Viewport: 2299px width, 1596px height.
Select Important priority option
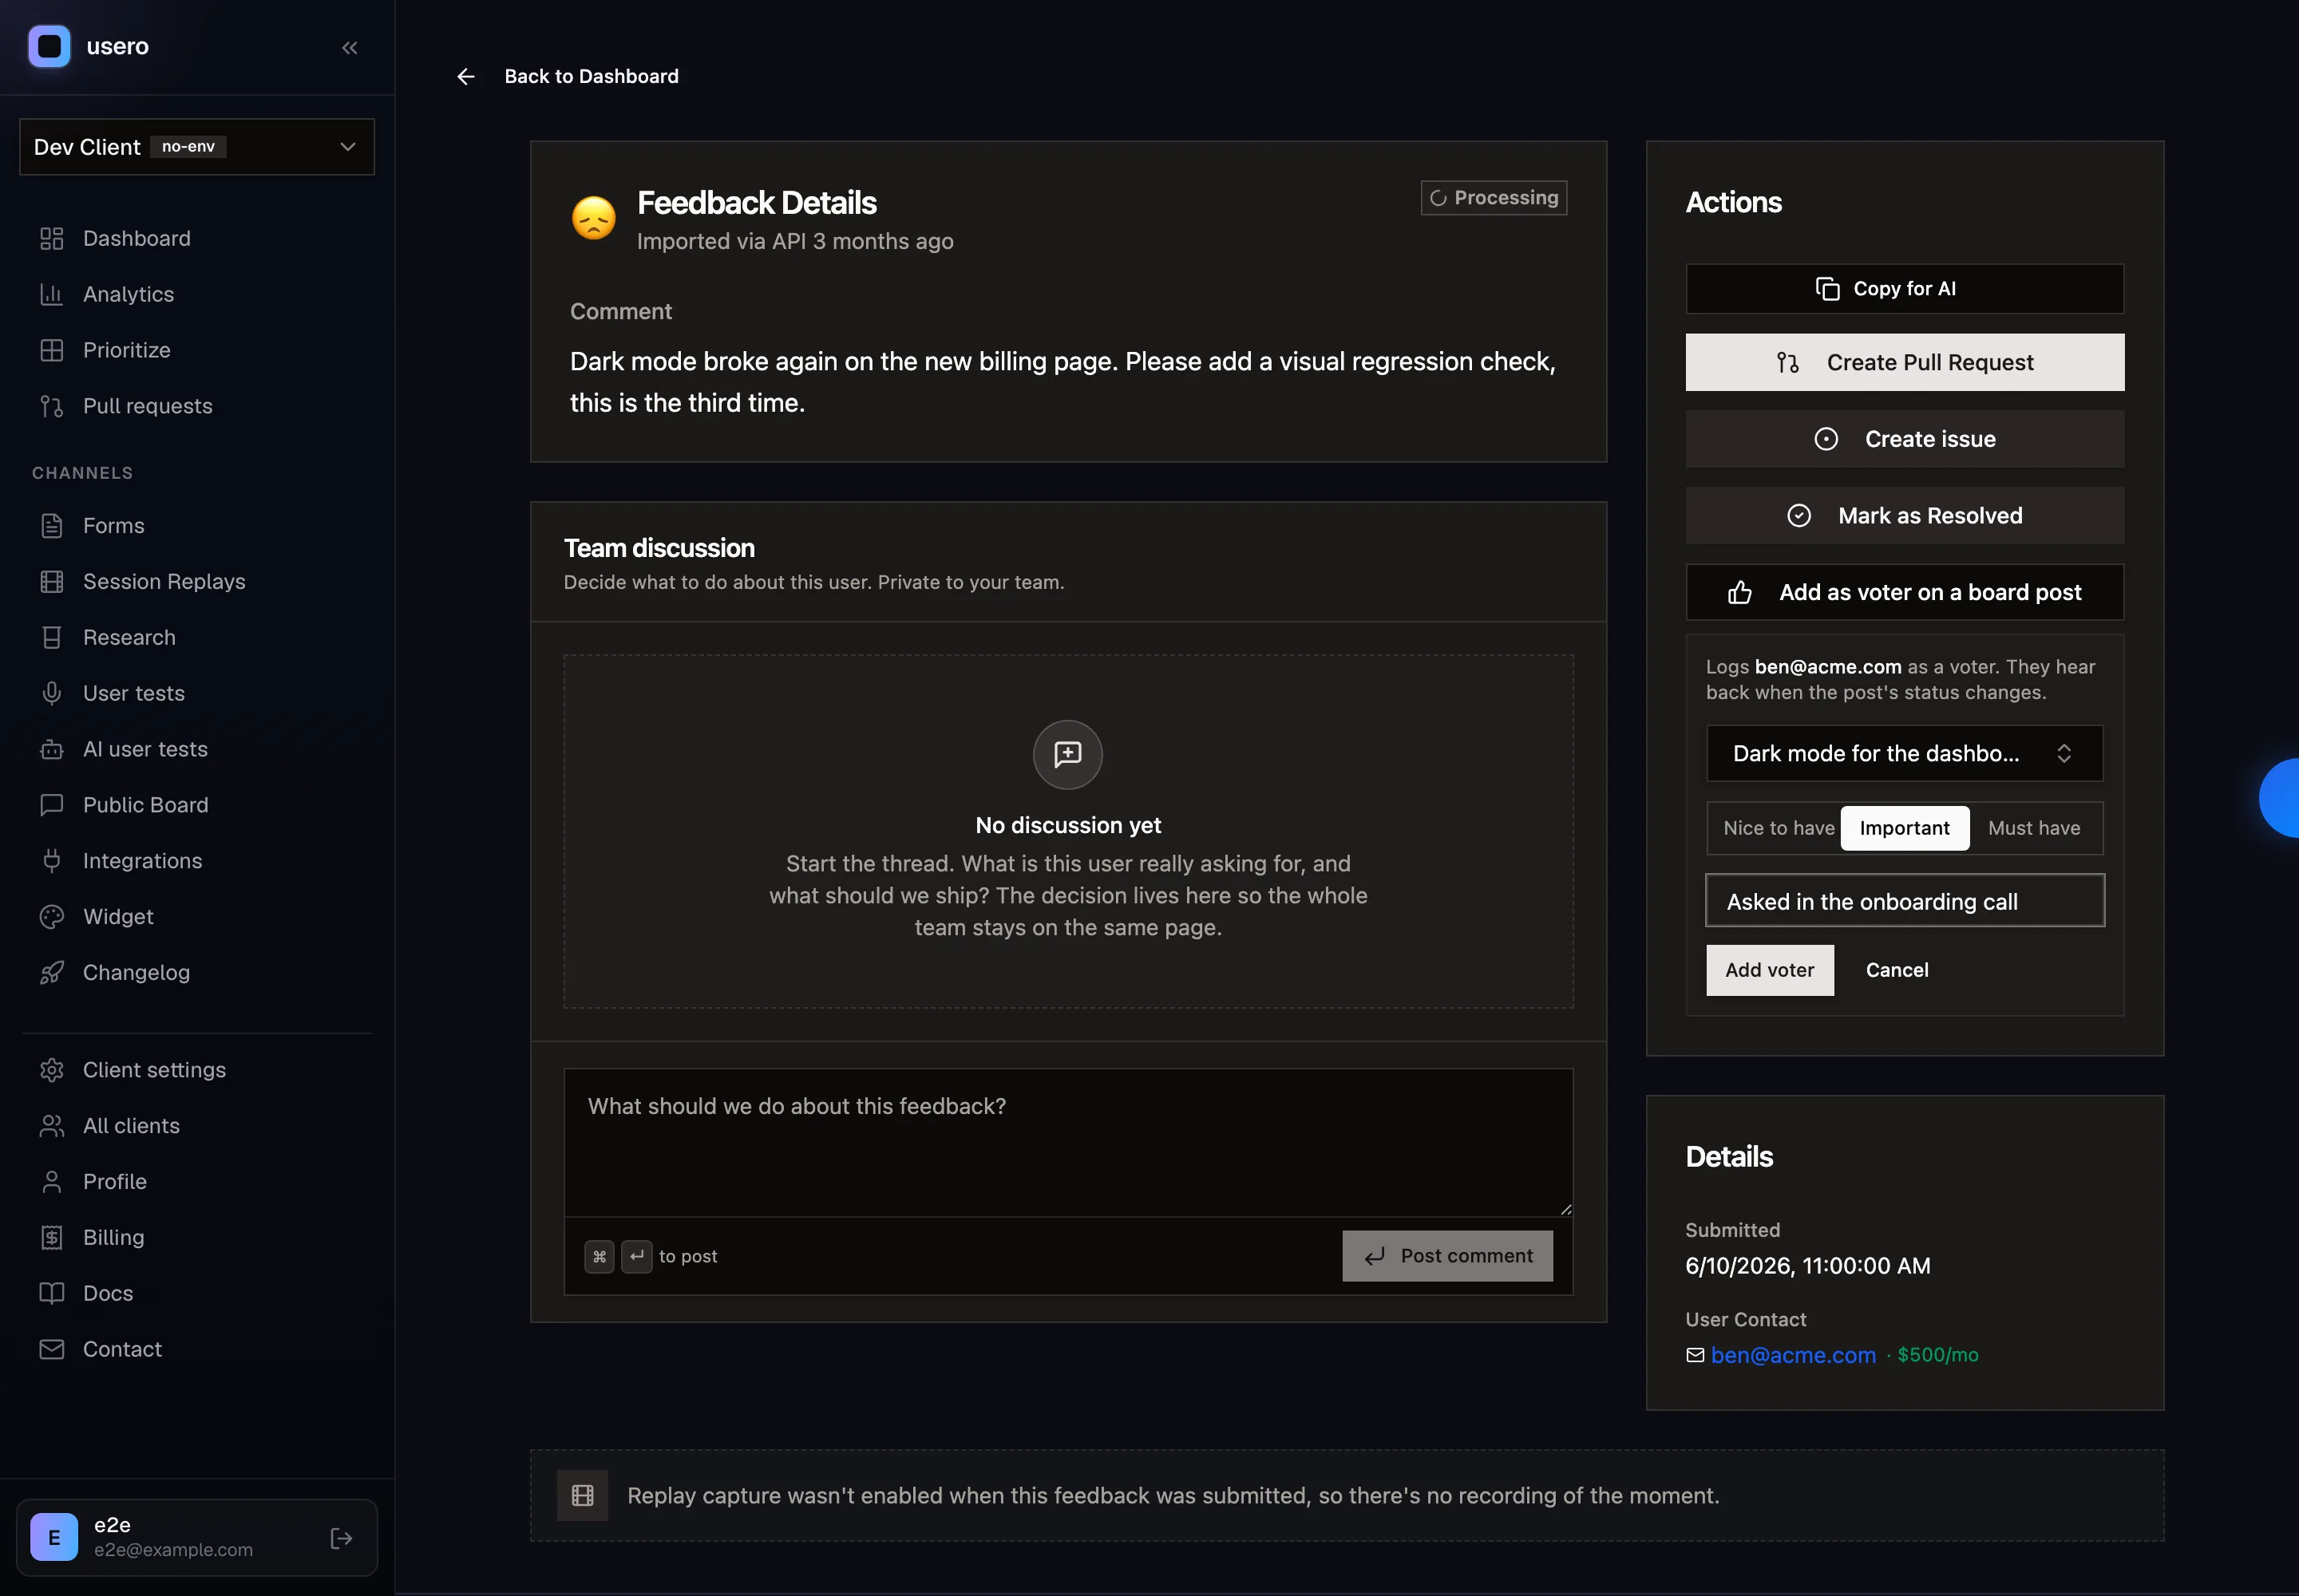pos(1904,828)
